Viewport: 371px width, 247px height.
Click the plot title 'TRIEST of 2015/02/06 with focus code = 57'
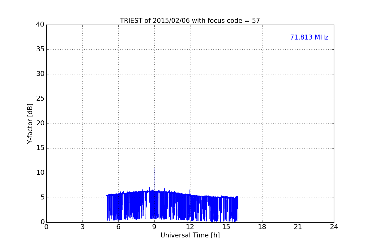[x=190, y=21]
